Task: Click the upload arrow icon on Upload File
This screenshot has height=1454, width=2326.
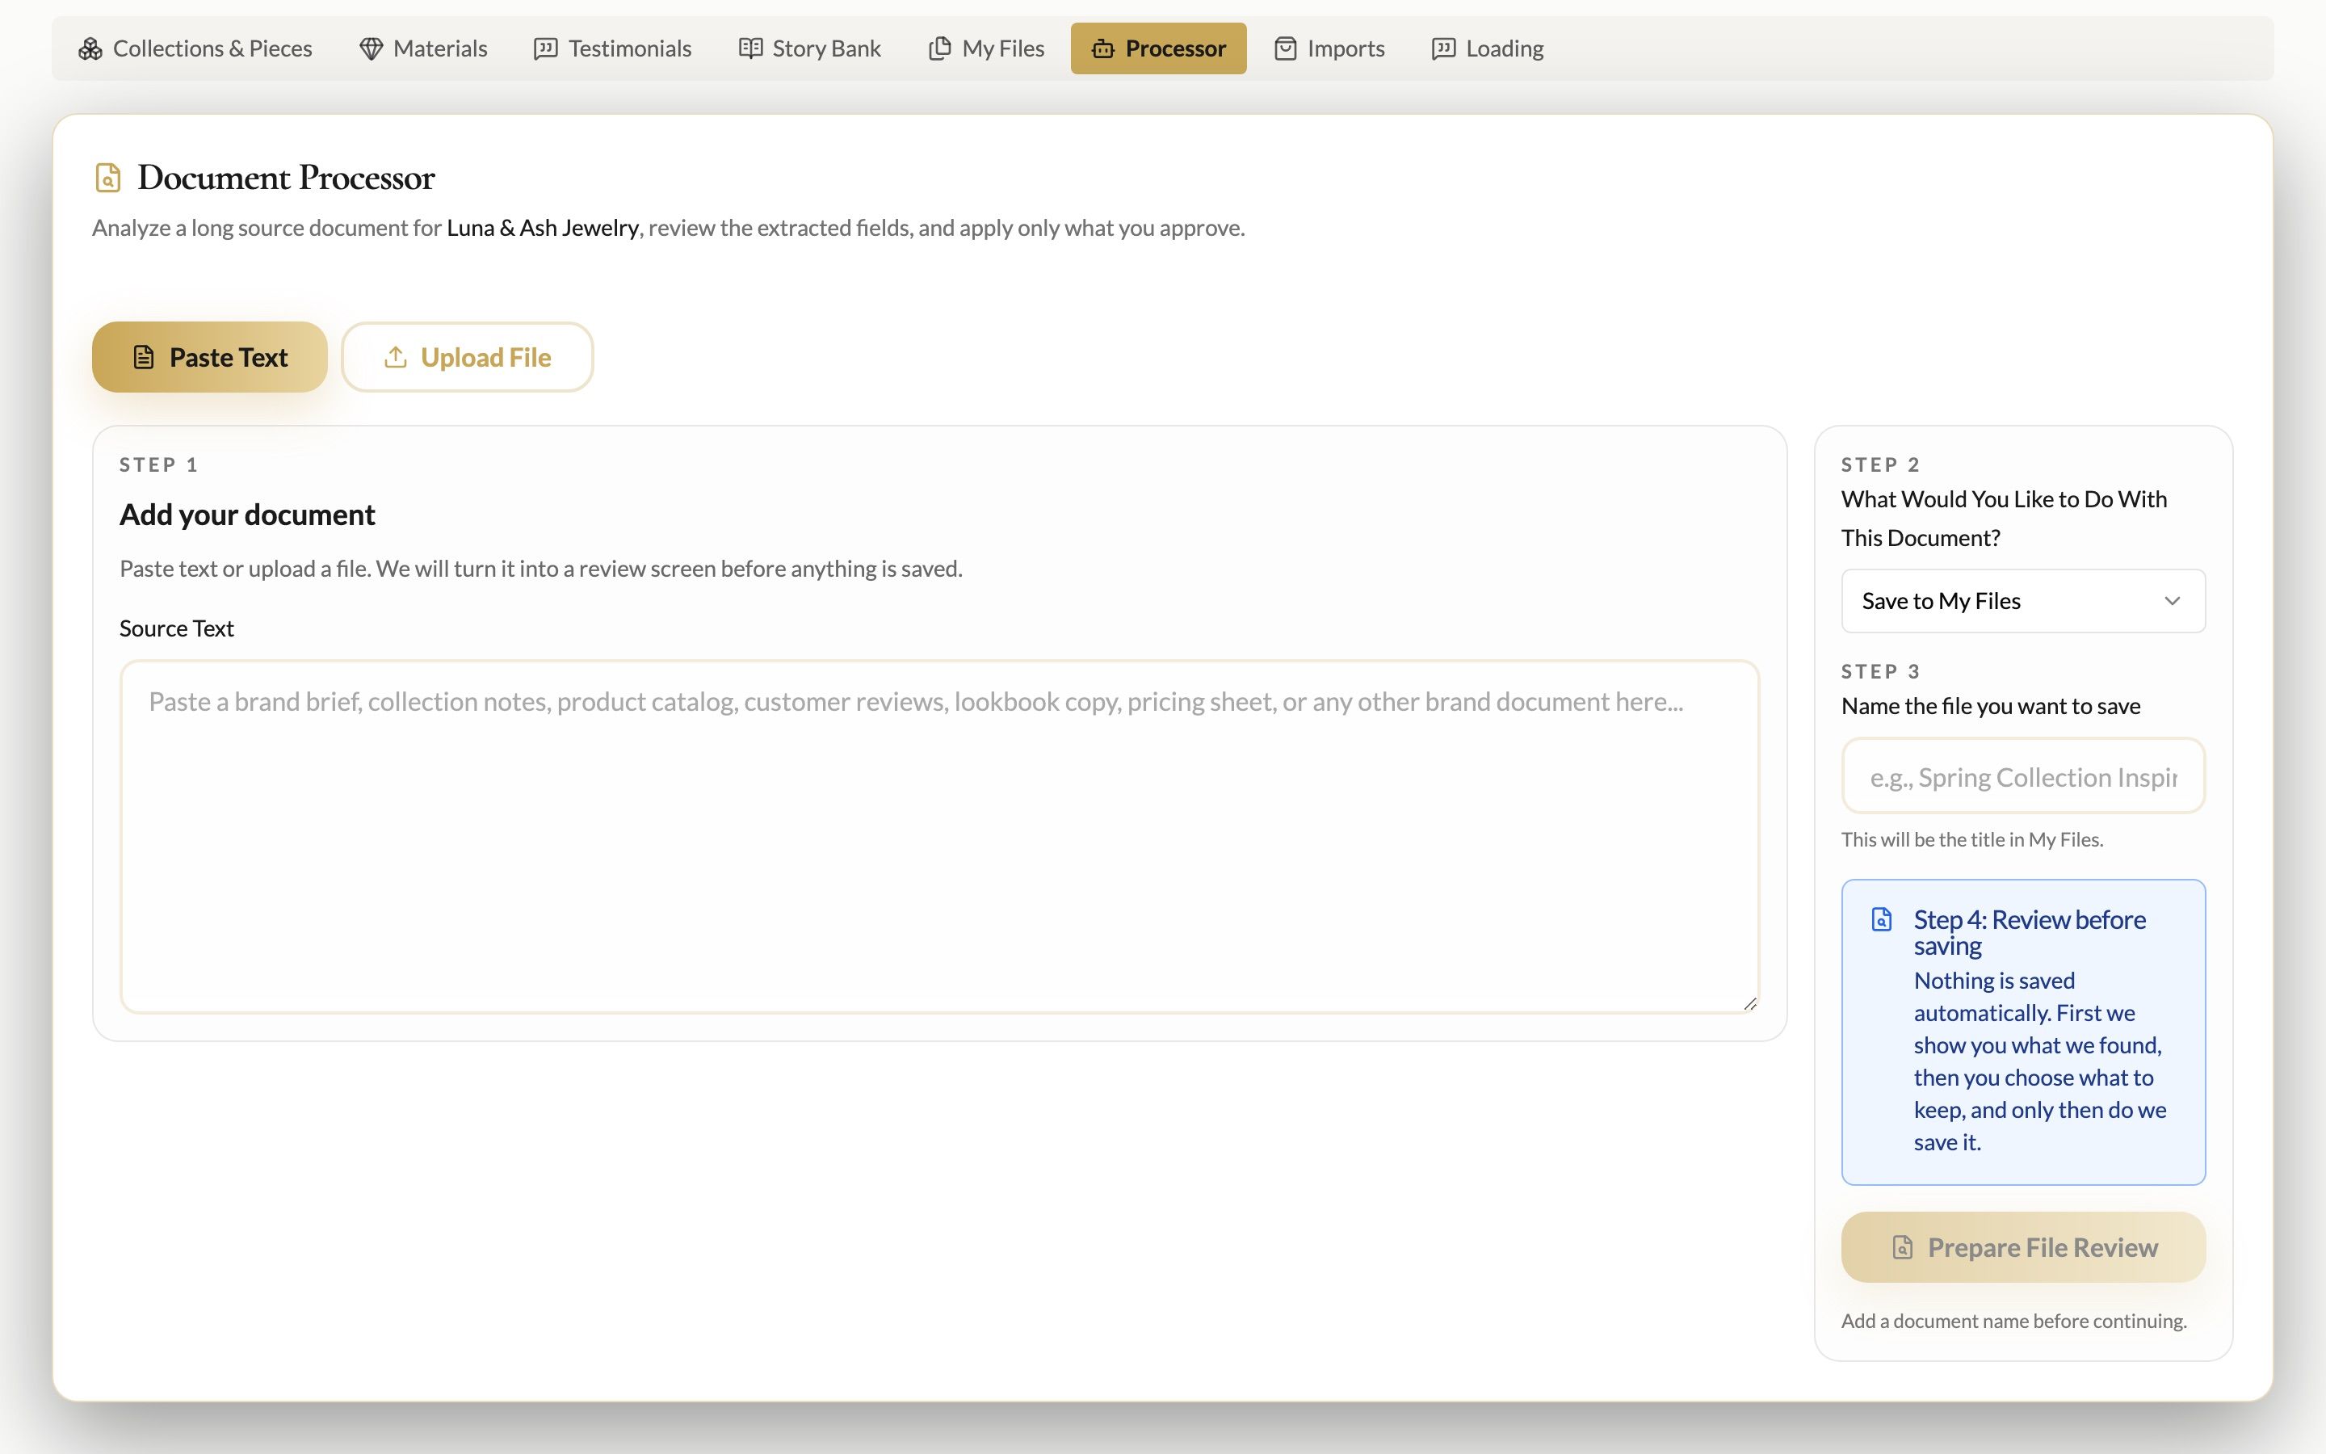Action: [395, 357]
